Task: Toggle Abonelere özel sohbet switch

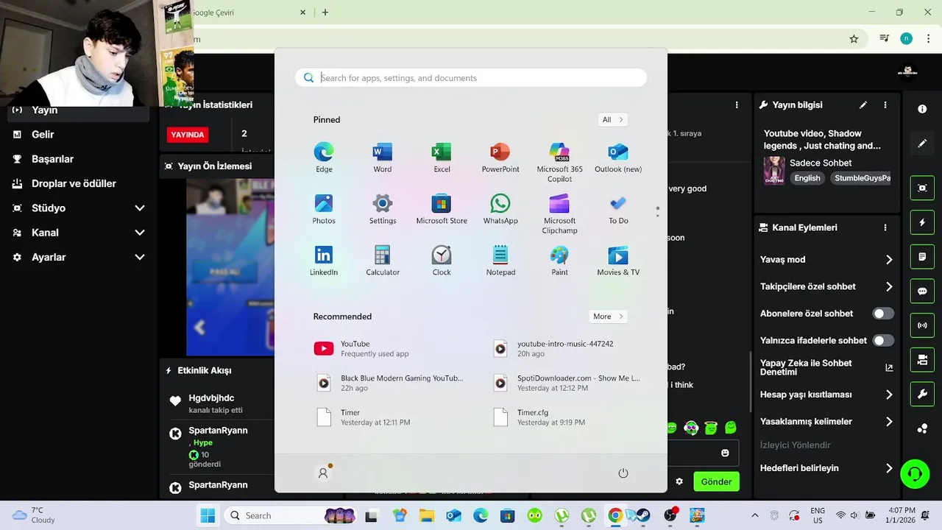Action: point(883,314)
